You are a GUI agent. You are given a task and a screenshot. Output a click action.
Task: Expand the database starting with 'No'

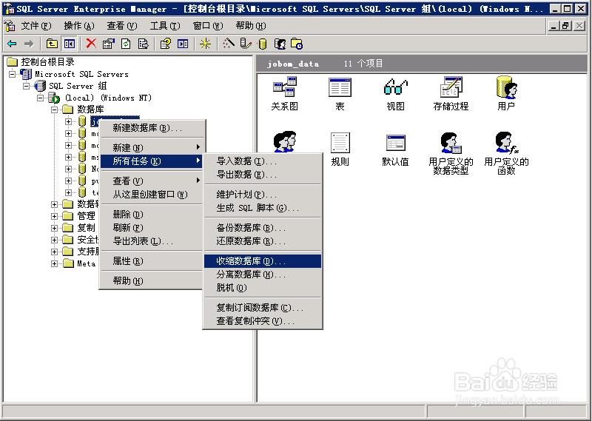pyautogui.click(x=68, y=169)
